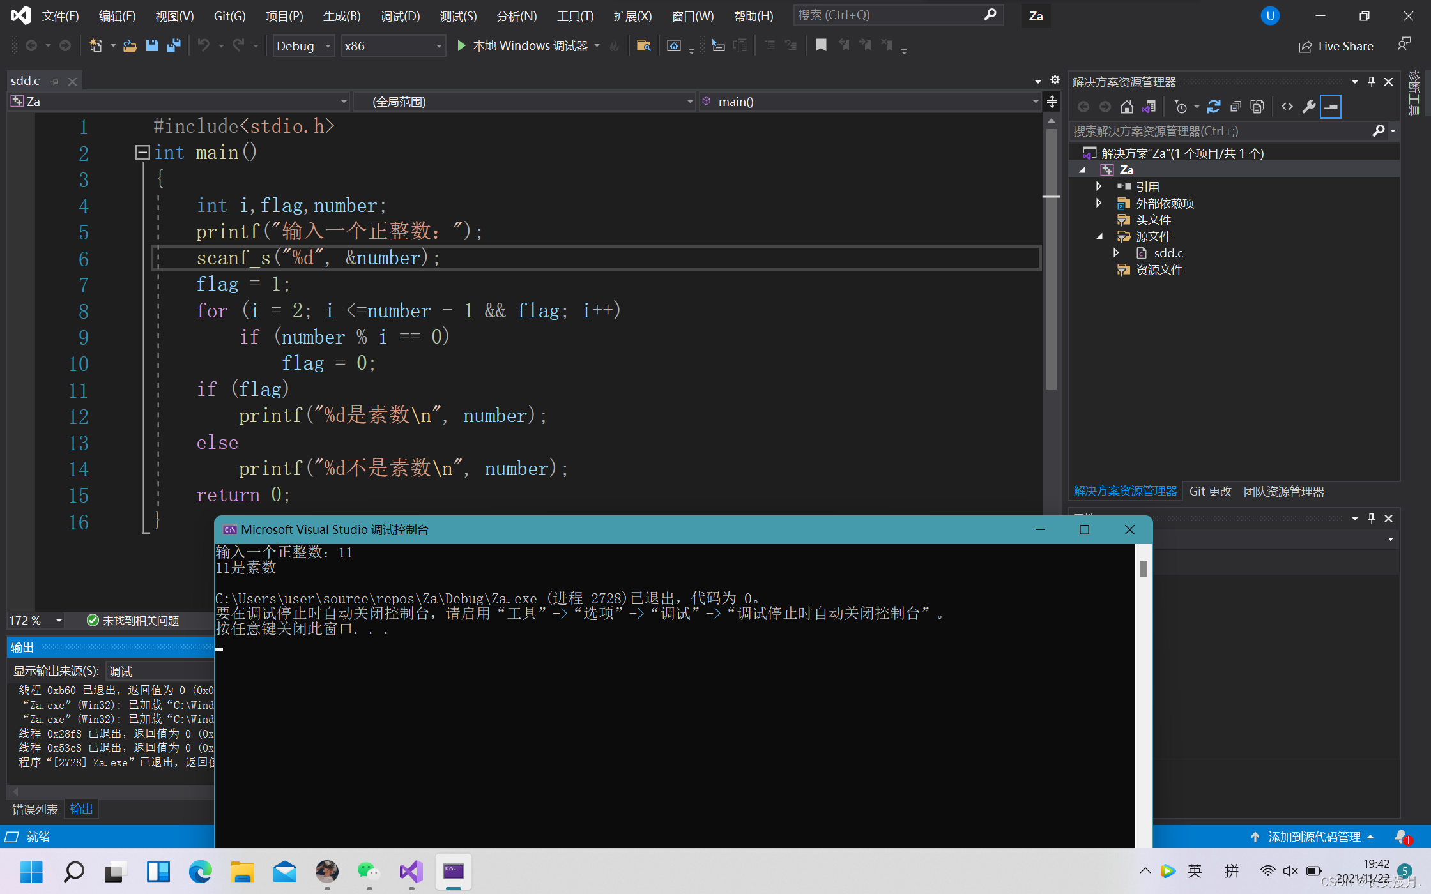Image resolution: width=1431 pixels, height=894 pixels.
Task: Open the 调试(D) menu
Action: (400, 16)
